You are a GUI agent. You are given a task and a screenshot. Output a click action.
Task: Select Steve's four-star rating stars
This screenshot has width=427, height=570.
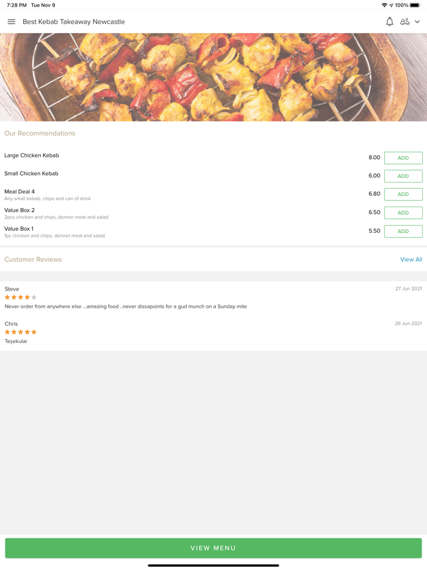pyautogui.click(x=19, y=297)
